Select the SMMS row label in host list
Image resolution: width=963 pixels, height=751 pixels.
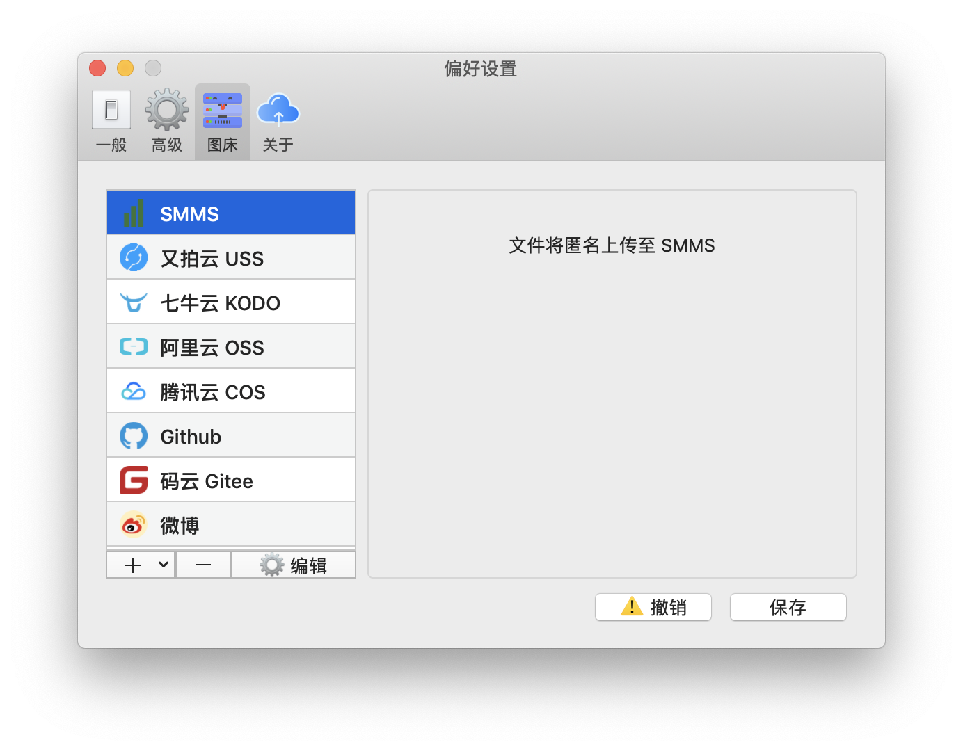coord(189,214)
